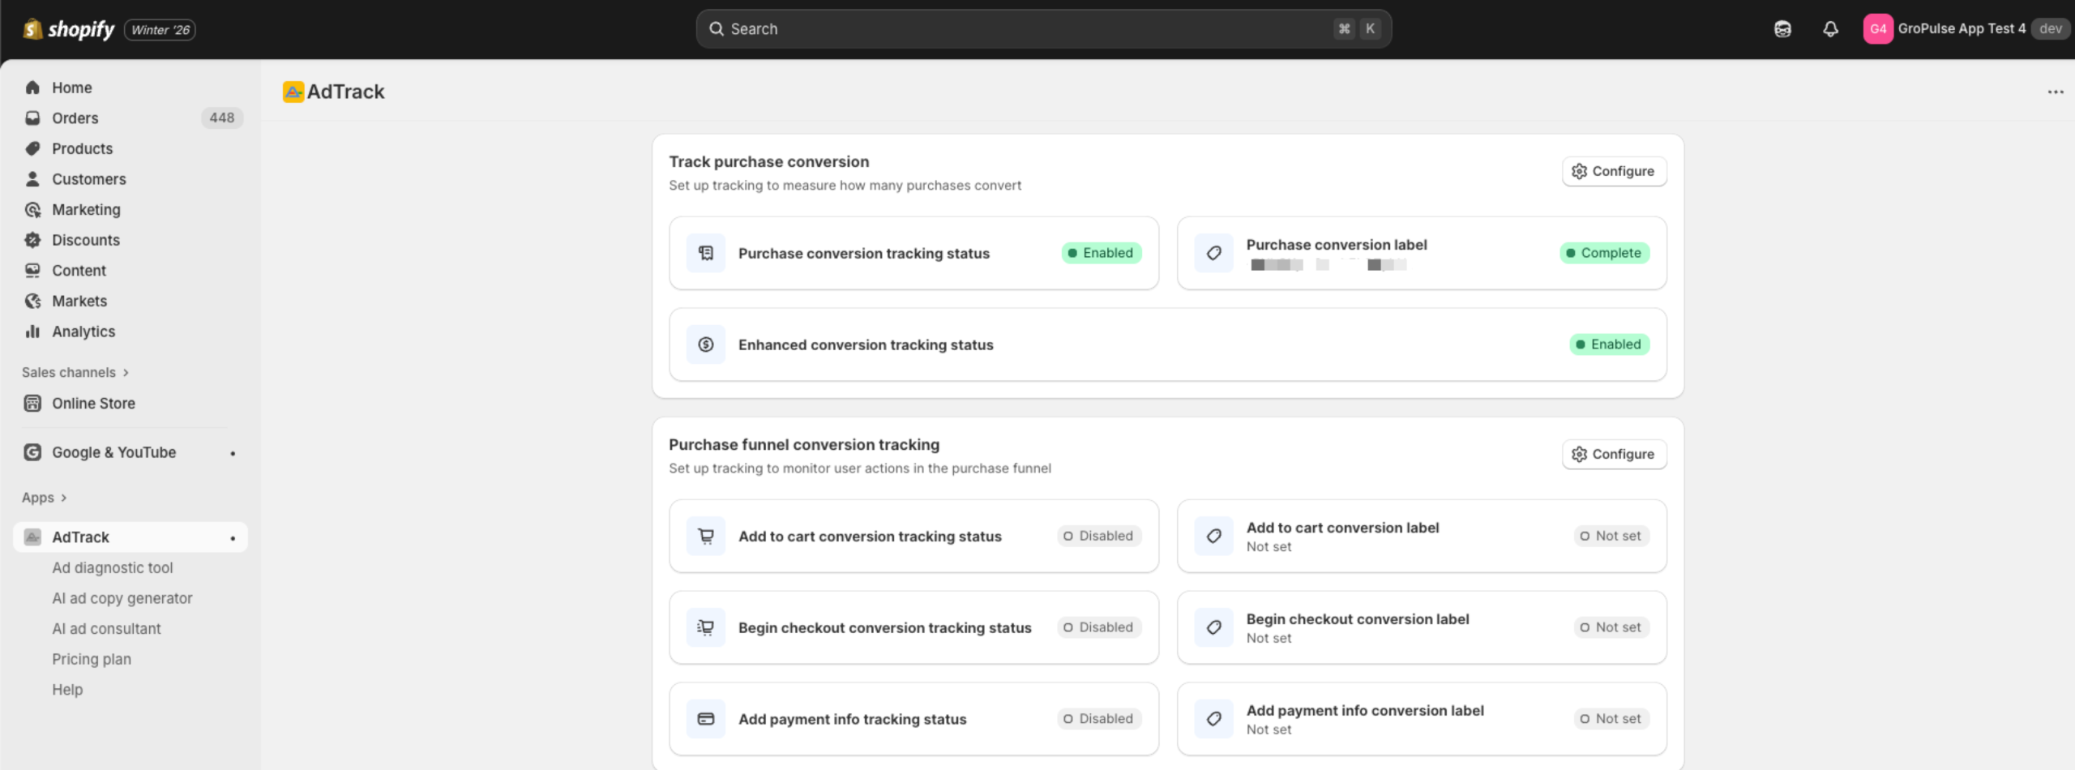Image resolution: width=2075 pixels, height=770 pixels.
Task: Toggle the Enabled status for purchase conversion tracking
Action: pos(1101,253)
